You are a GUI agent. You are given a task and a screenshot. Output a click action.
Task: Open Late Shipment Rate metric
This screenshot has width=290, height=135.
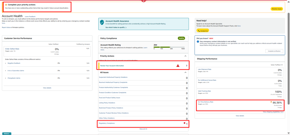point(204,69)
